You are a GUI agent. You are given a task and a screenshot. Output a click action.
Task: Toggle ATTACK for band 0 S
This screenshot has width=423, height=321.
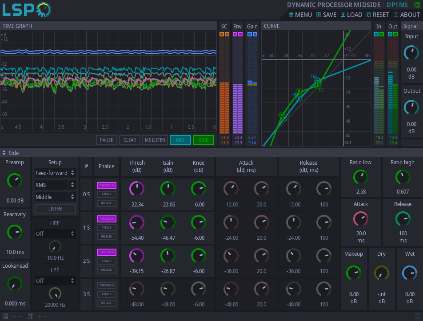[107, 194]
